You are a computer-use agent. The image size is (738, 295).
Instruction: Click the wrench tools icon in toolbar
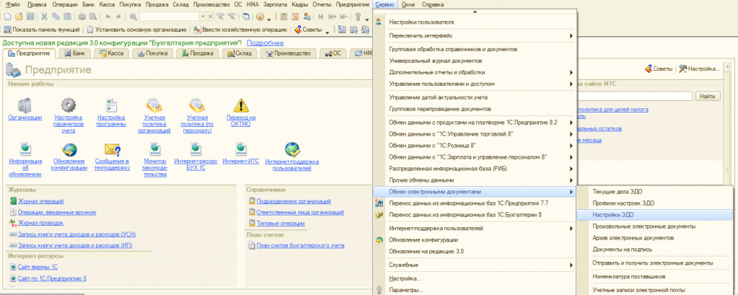point(359,17)
